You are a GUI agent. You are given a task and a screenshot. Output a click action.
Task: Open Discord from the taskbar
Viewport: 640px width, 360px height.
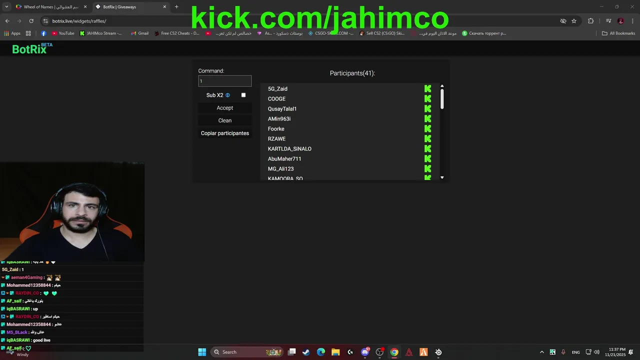click(365, 352)
